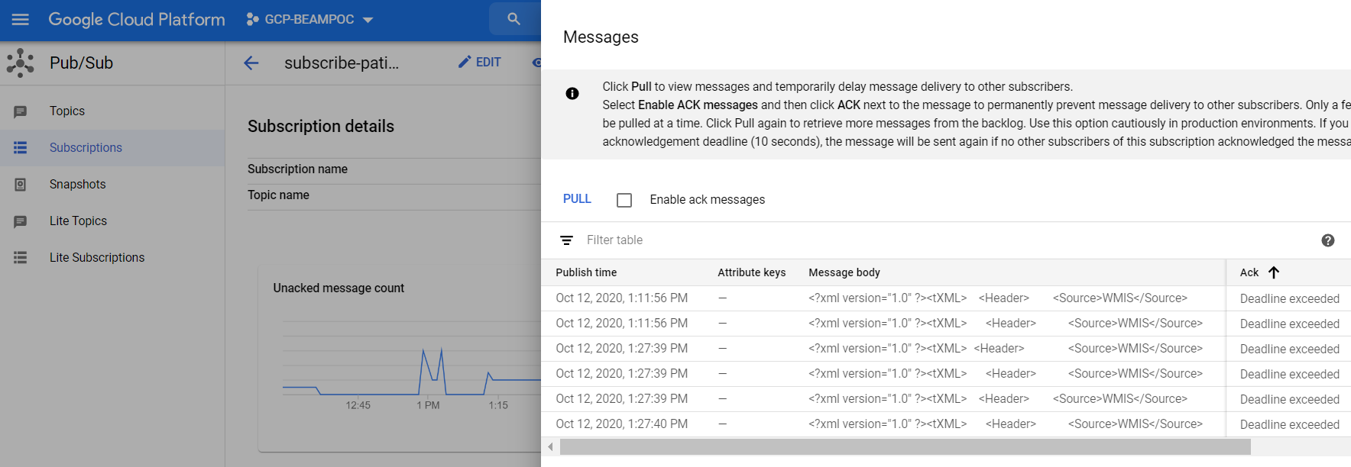The height and width of the screenshot is (467, 1351).
Task: Open help question mark icon
Action: (1327, 240)
